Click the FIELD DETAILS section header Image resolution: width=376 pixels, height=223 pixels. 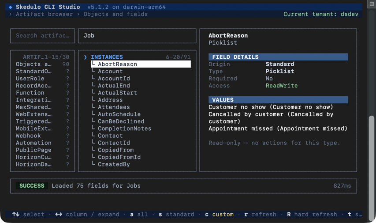point(278,57)
